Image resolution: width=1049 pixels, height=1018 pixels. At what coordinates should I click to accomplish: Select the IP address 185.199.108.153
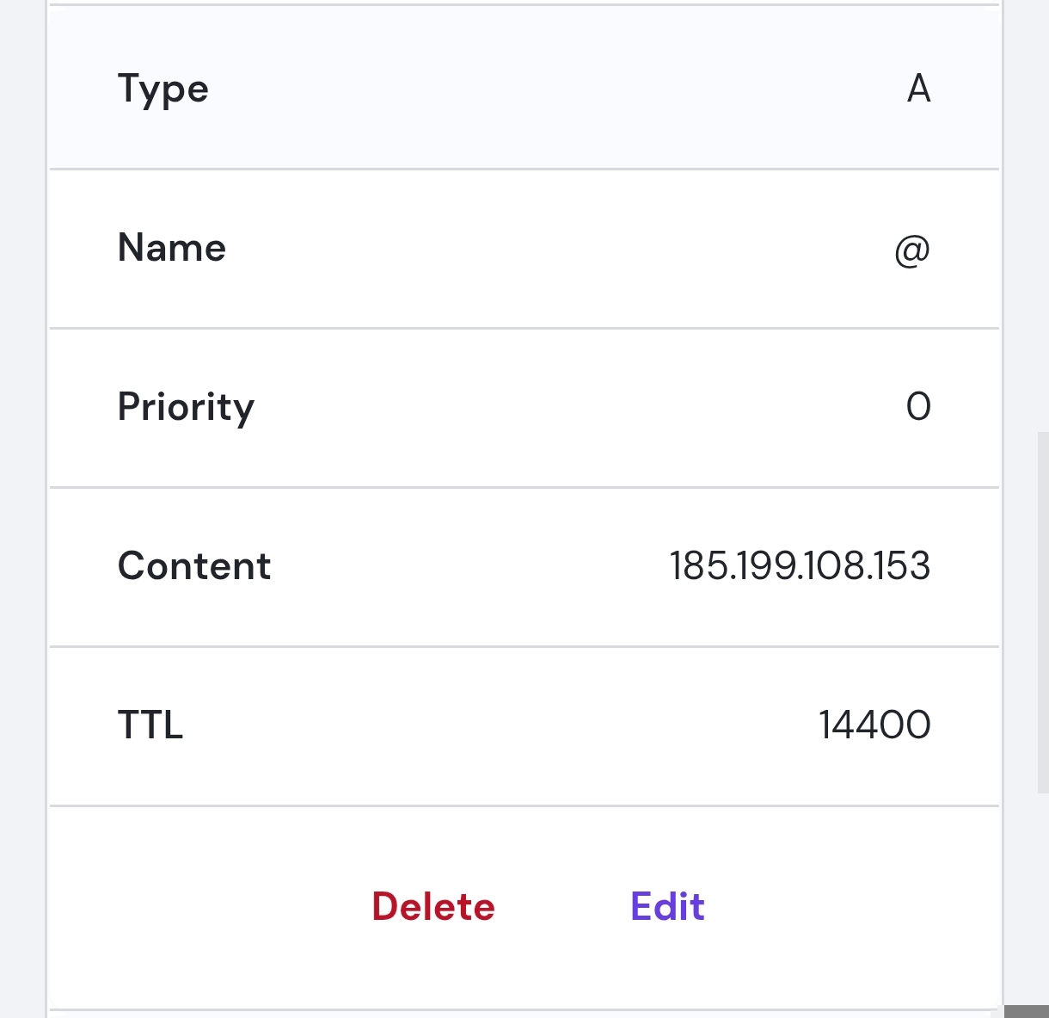pos(800,566)
